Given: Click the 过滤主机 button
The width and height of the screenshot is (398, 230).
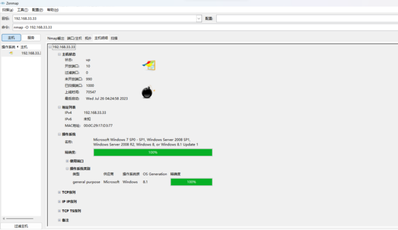Looking at the screenshot, I should [22, 226].
